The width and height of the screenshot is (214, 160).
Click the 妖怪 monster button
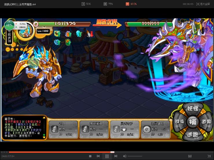pyautogui.click(x=193, y=109)
